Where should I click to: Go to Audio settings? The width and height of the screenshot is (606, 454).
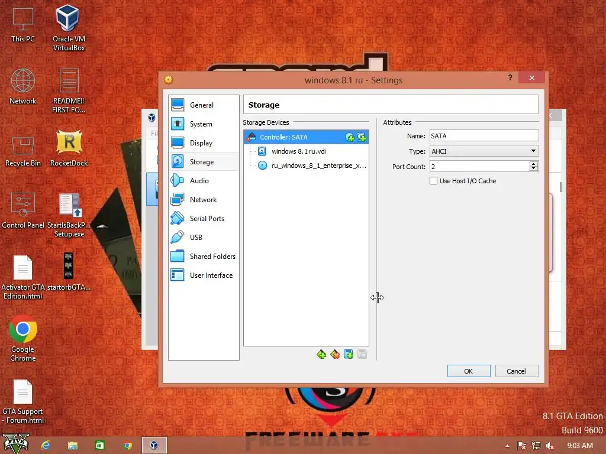point(204,181)
